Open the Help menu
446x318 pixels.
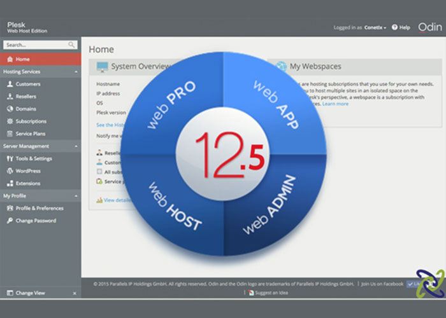click(x=403, y=28)
